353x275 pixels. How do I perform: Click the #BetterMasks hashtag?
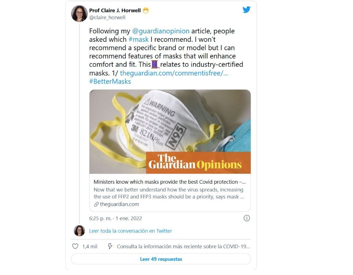coord(110,81)
